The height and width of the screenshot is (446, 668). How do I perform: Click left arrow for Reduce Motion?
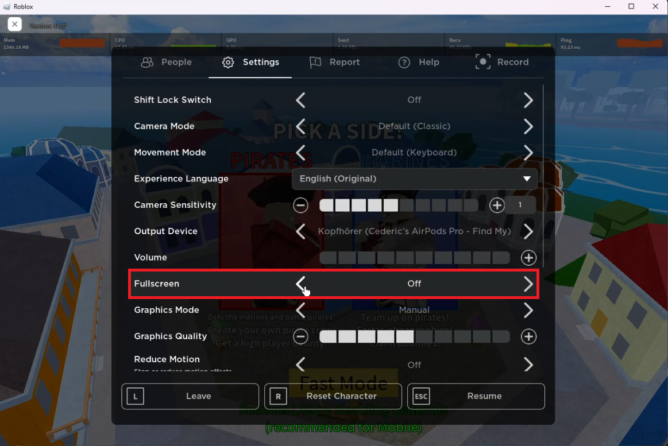(300, 364)
